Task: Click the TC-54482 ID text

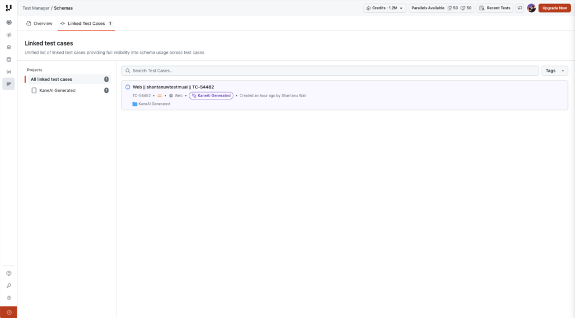Action: [x=141, y=95]
